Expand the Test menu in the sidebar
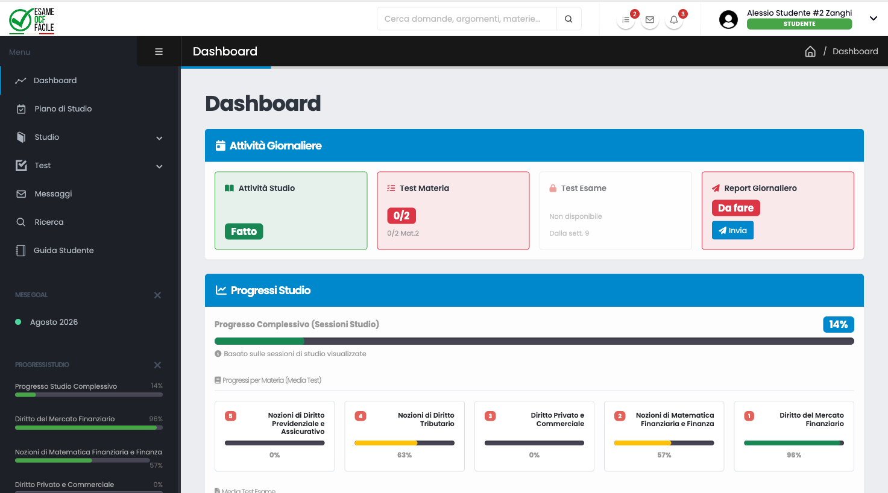888x493 pixels. 159,166
